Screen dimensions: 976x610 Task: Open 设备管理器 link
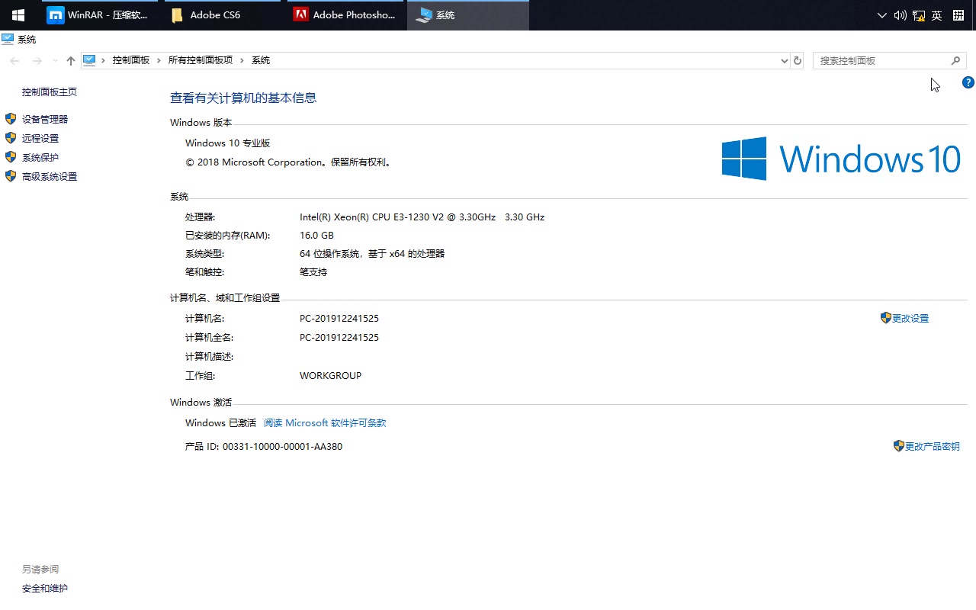click(x=45, y=120)
